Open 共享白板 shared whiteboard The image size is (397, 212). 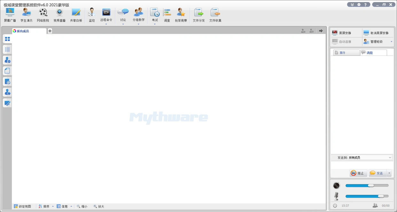76,15
